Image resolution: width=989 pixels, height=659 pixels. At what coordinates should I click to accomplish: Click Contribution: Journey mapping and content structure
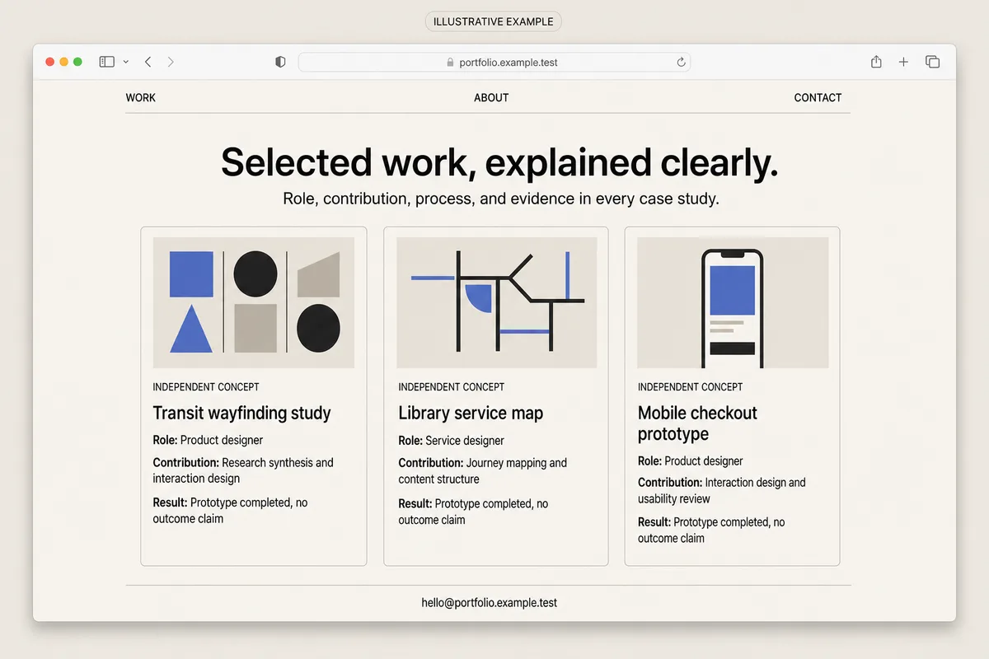(x=483, y=471)
